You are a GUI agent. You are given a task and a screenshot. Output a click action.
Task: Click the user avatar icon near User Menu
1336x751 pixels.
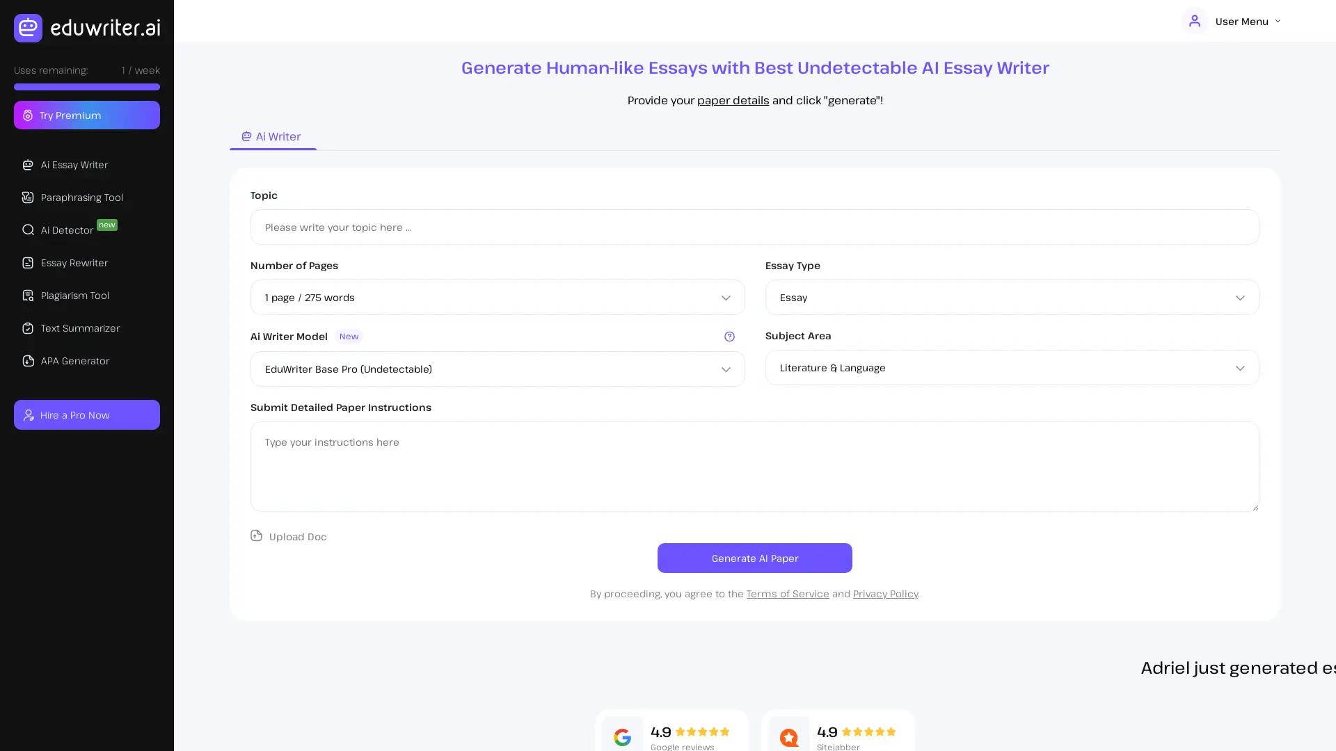point(1195,21)
